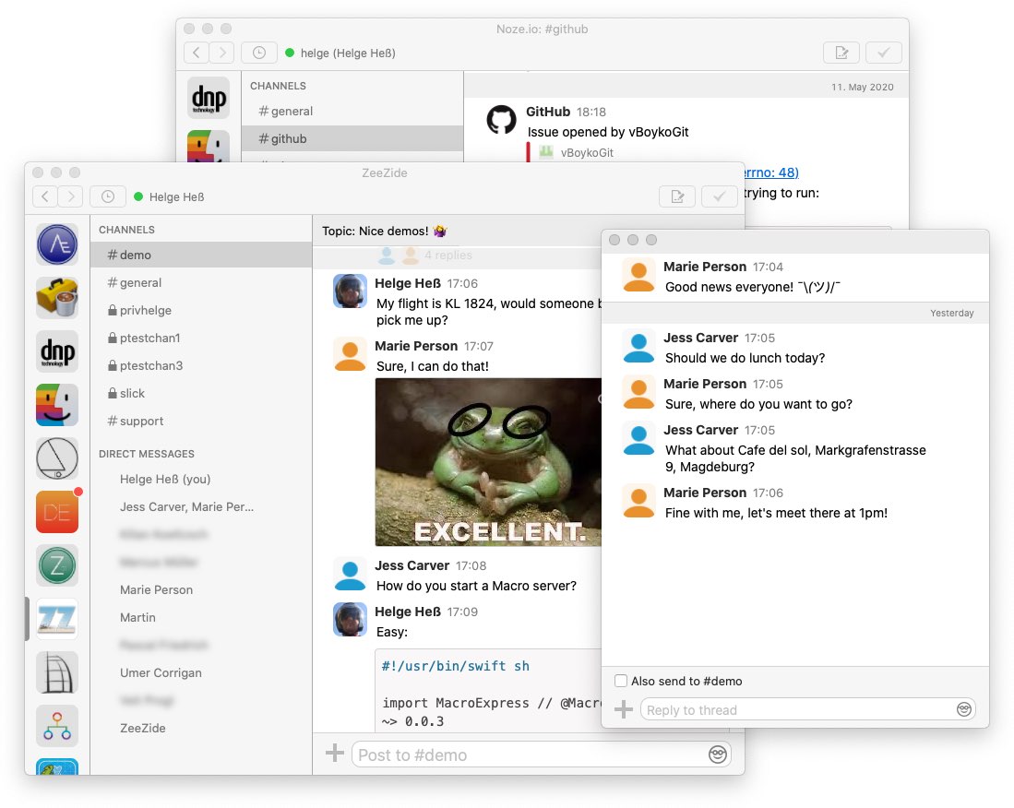Open the history clock icon in the ZeeZide toolbar

point(108,196)
